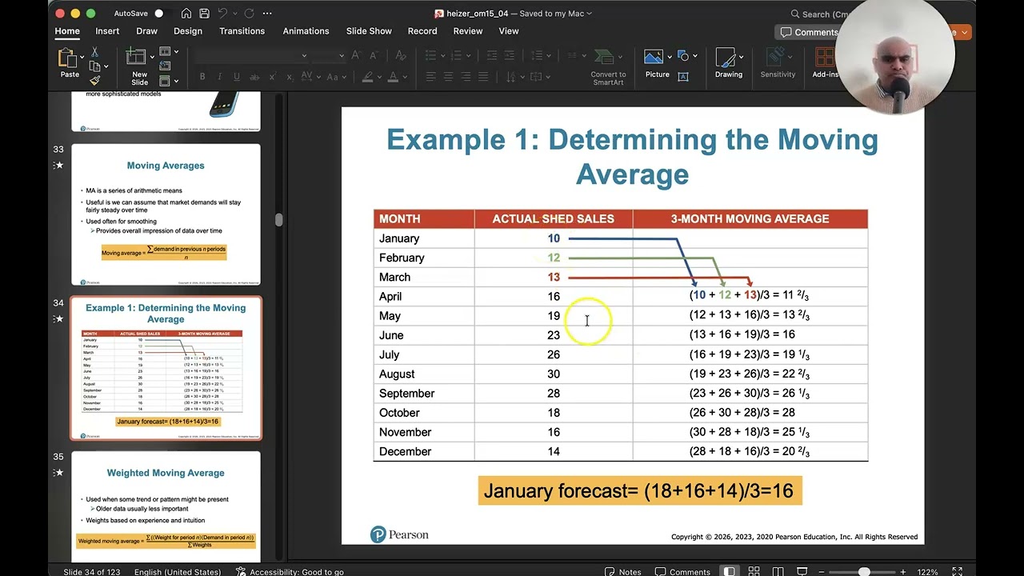Expand the Paste options arrow
Viewport: 1024px width, 576px height.
tap(82, 58)
